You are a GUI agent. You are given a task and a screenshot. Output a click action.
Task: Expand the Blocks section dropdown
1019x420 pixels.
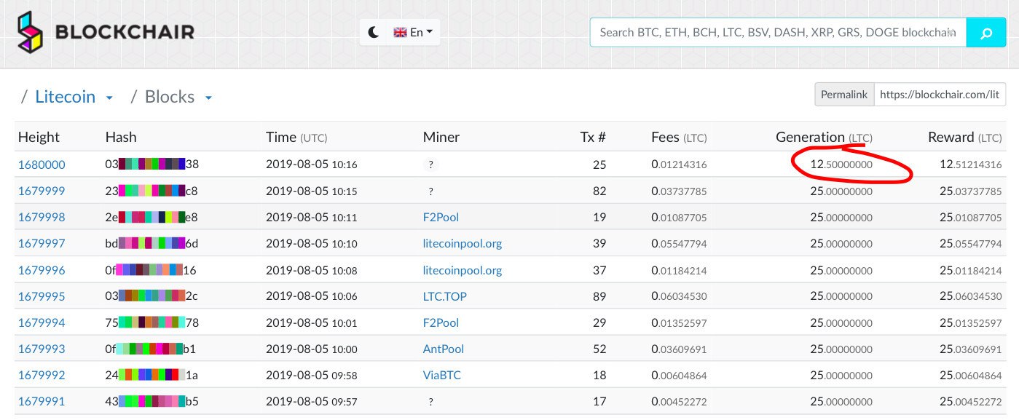tap(208, 98)
